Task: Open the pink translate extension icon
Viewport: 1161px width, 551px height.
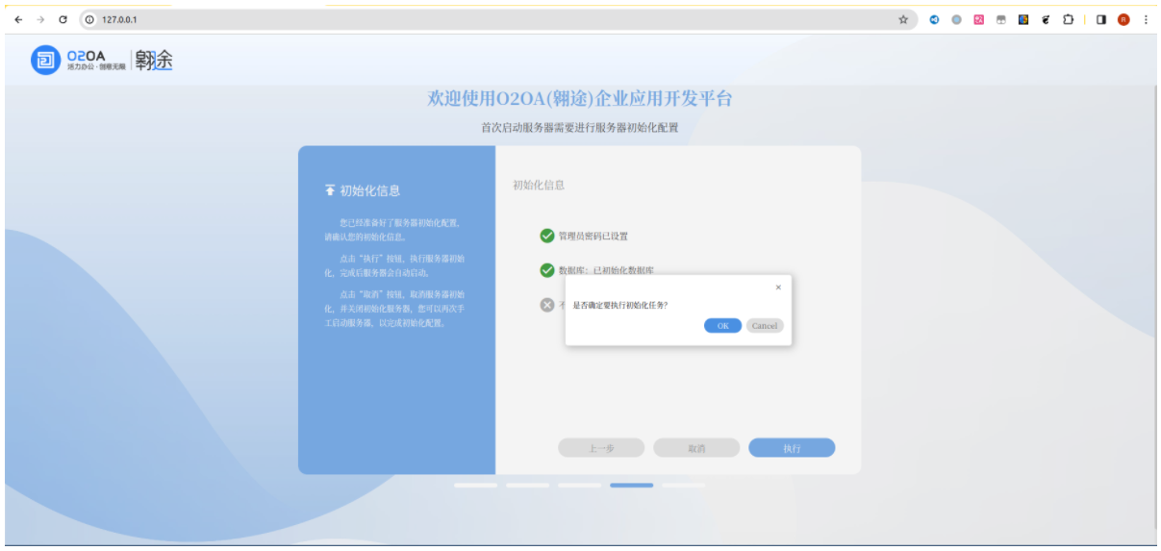Action: tap(979, 19)
